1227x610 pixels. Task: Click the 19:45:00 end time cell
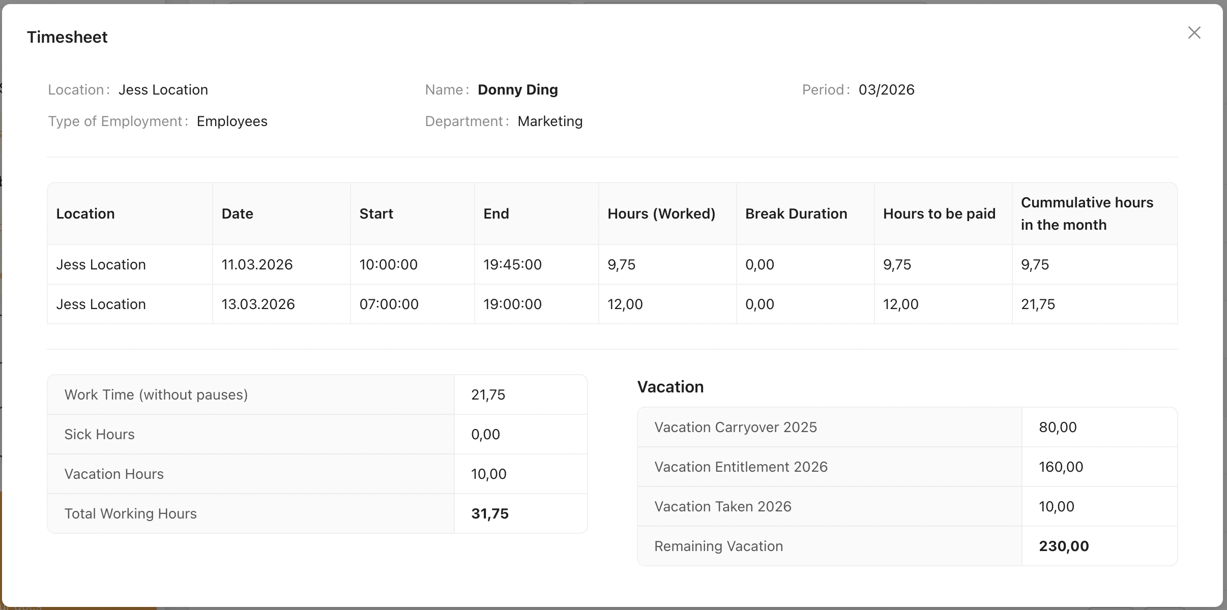512,265
